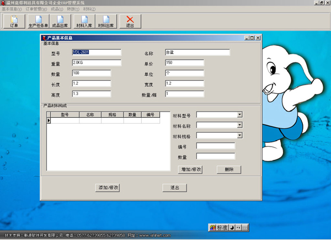
Task: Click the 成品出库 toolbar icon
Action: (61, 22)
